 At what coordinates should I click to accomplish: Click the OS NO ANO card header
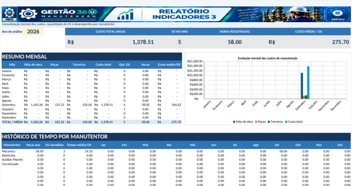click(180, 32)
